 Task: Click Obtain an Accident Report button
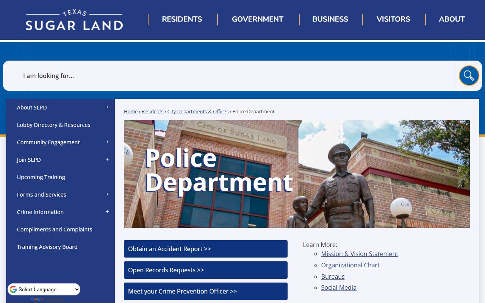(x=205, y=249)
